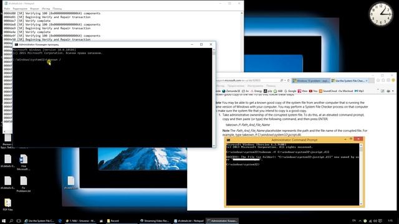Open first menu in Notepad menu bar
Viewport: 399px width, 224px height.
point(7,8)
